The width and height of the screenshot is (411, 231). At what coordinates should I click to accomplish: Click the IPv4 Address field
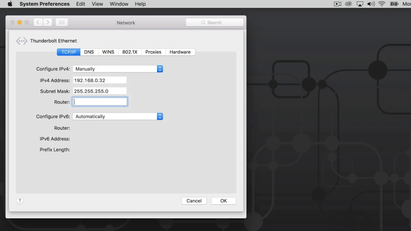[x=100, y=80]
